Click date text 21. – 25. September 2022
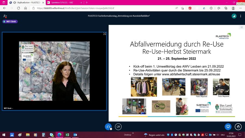Viewport: 245px width, 138px height. tap(177, 59)
